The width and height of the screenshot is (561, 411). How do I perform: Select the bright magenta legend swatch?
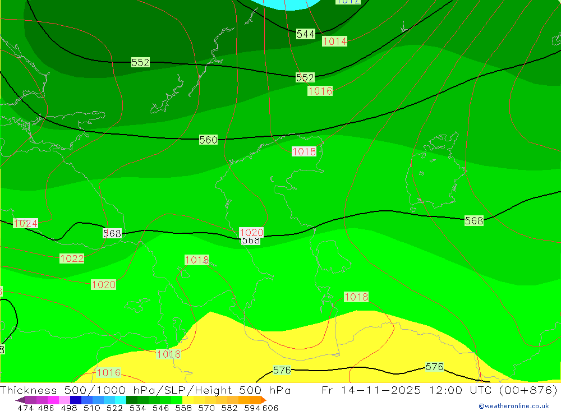pyautogui.click(x=53, y=400)
